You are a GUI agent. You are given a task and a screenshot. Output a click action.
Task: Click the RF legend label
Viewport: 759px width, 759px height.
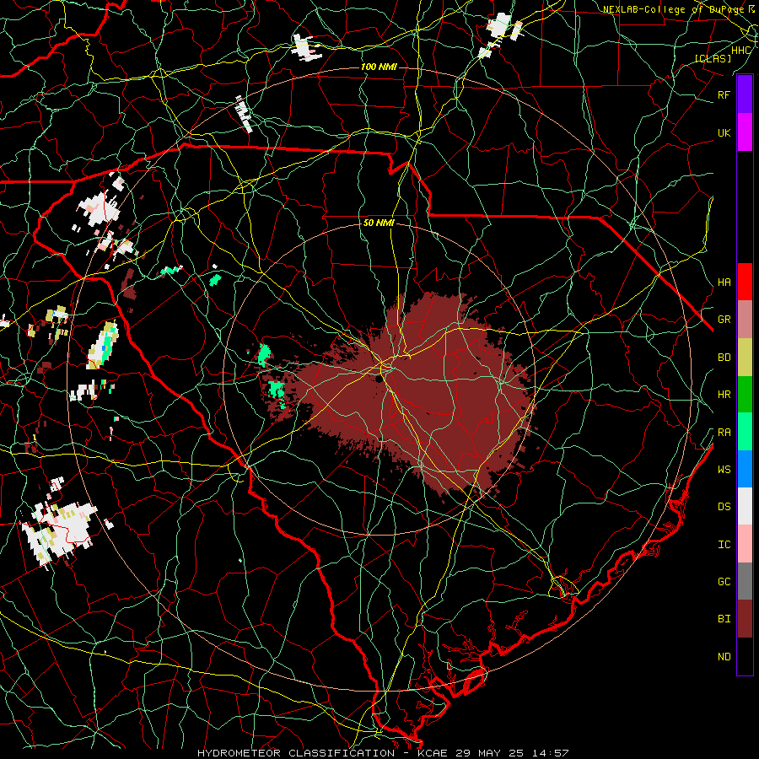pyautogui.click(x=724, y=94)
